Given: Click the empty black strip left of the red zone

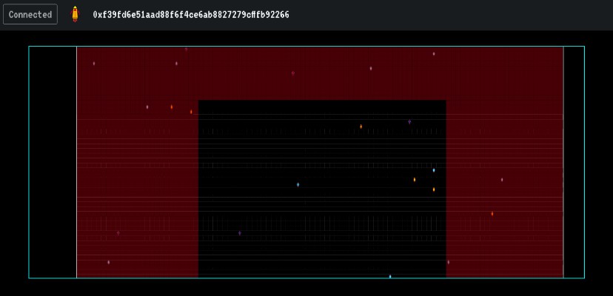Looking at the screenshot, I should point(53,163).
